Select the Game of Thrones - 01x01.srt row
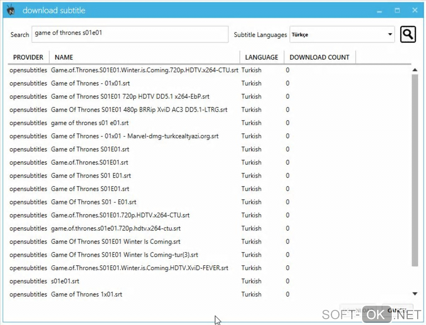 coord(90,83)
